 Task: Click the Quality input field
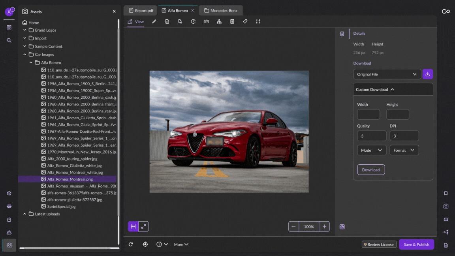[x=371, y=136]
